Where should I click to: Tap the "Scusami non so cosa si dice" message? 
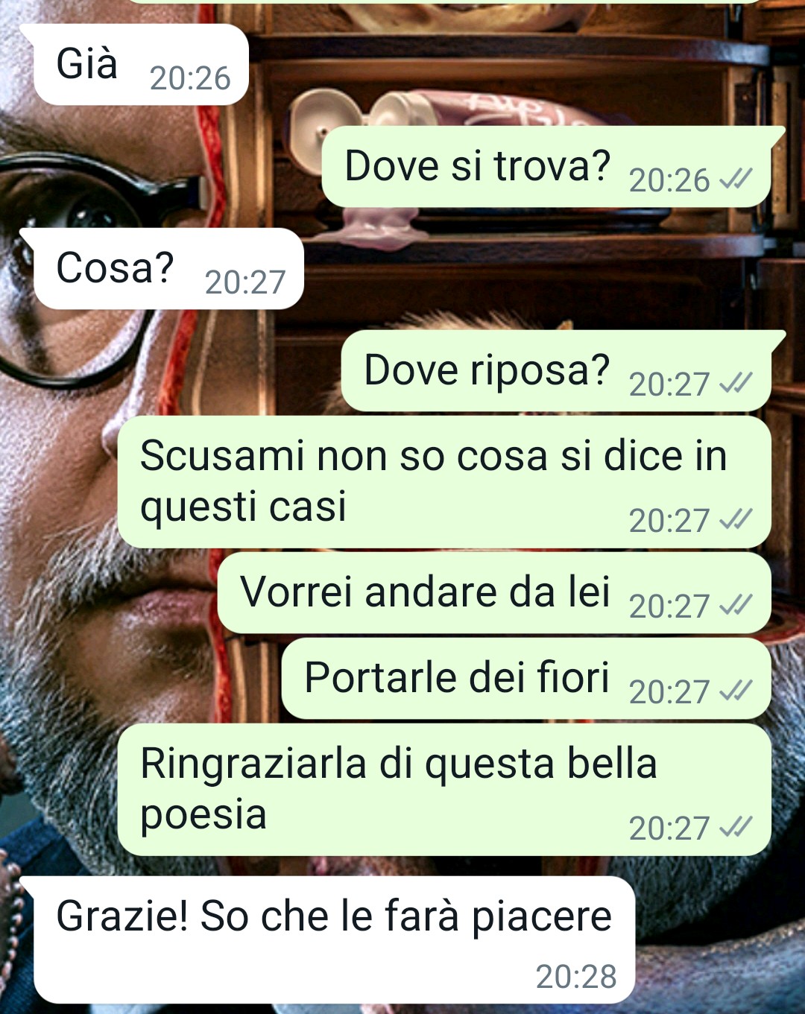pos(444,482)
